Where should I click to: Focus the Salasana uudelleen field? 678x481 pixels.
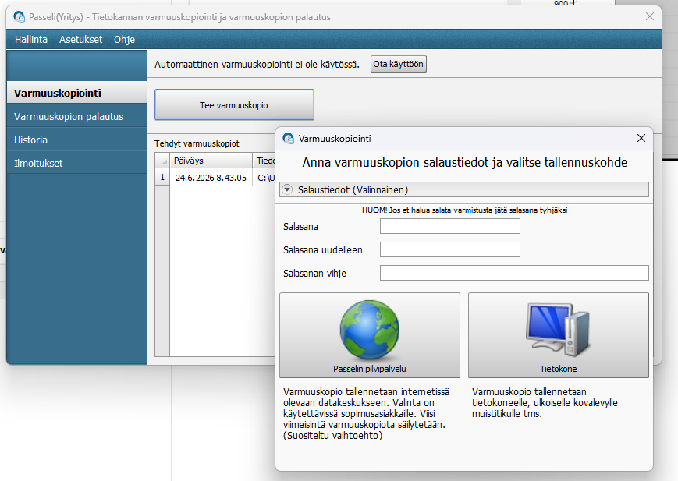click(x=449, y=249)
